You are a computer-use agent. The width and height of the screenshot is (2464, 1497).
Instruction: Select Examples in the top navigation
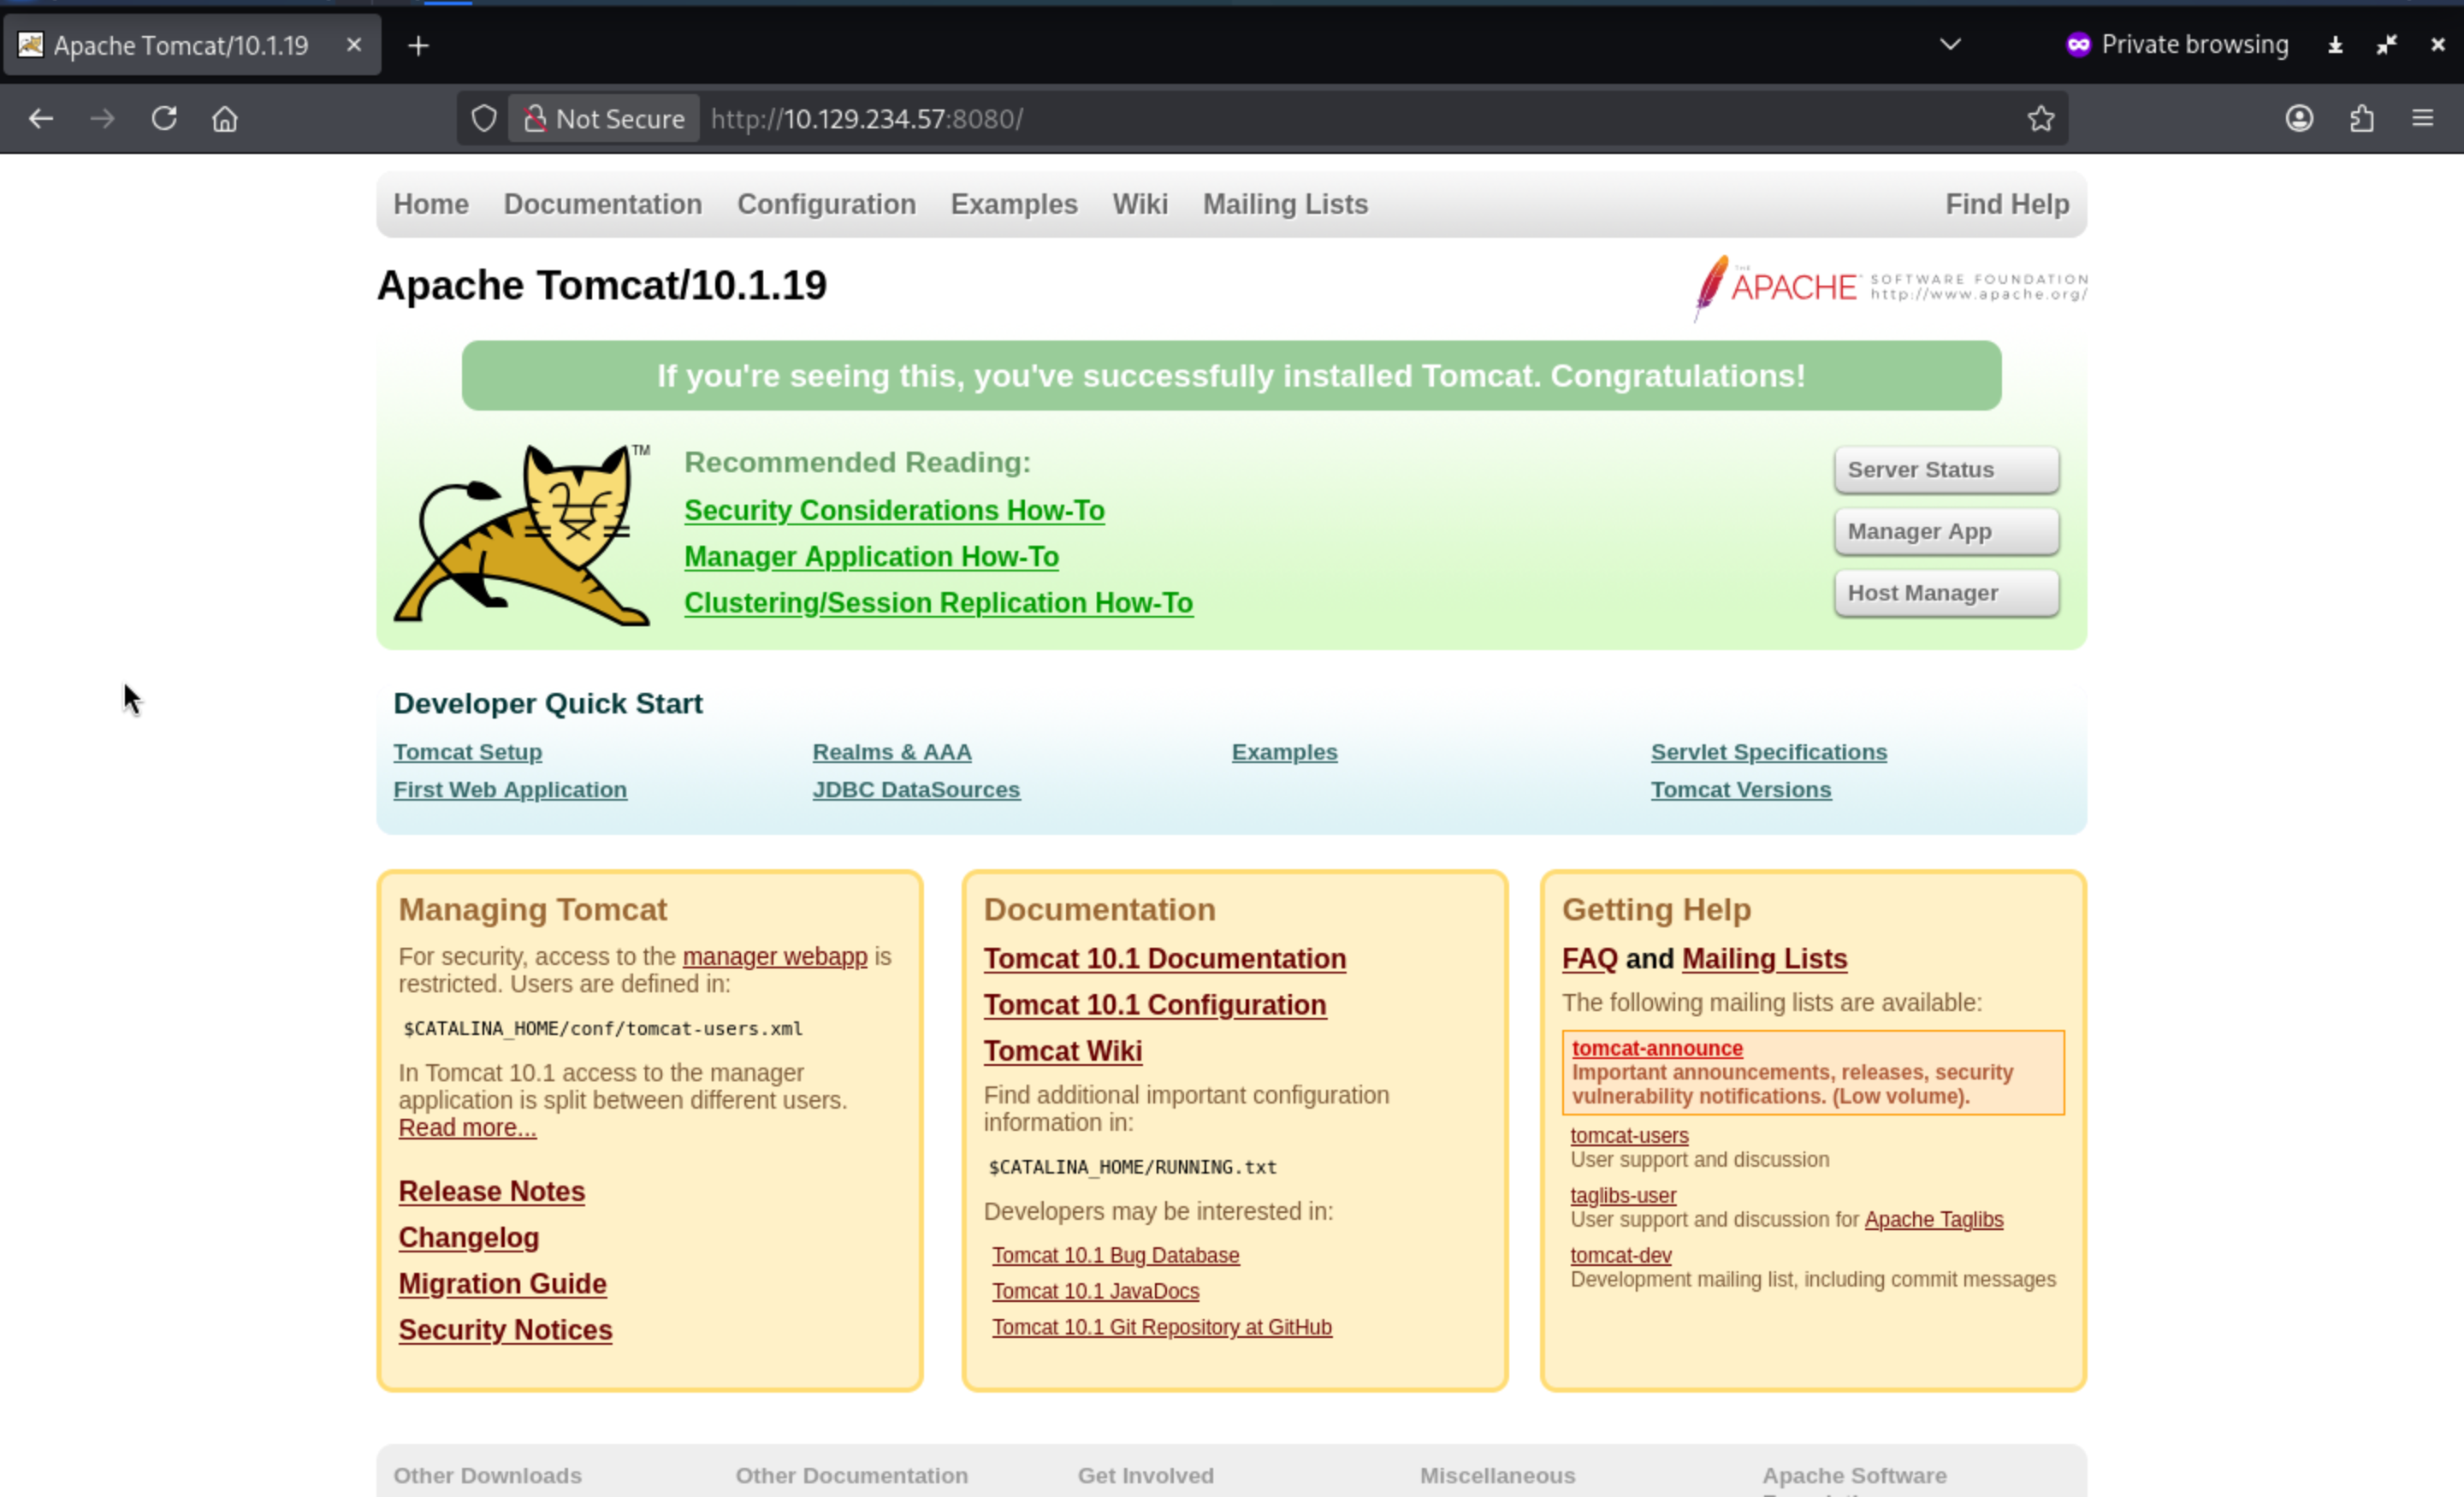coord(1013,204)
